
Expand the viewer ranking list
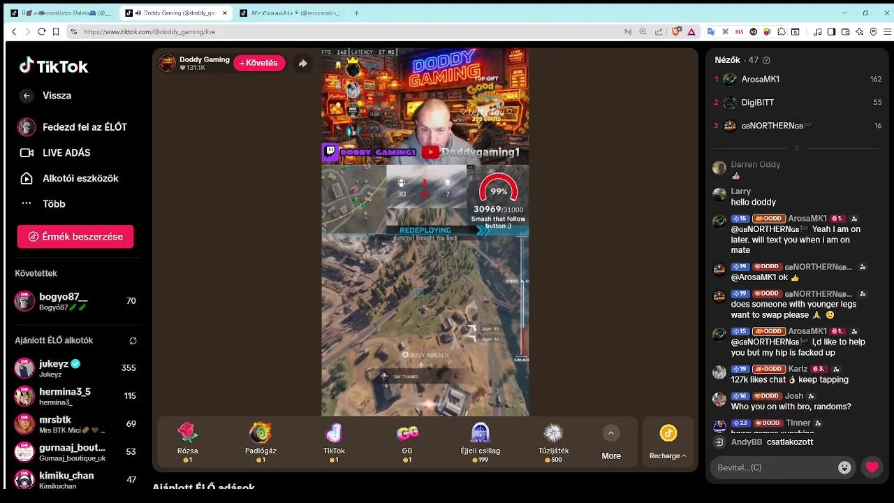point(797,148)
